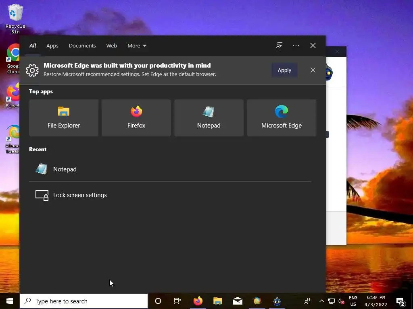Open the Windows Start menu
The width and height of the screenshot is (413, 309).
(x=10, y=301)
